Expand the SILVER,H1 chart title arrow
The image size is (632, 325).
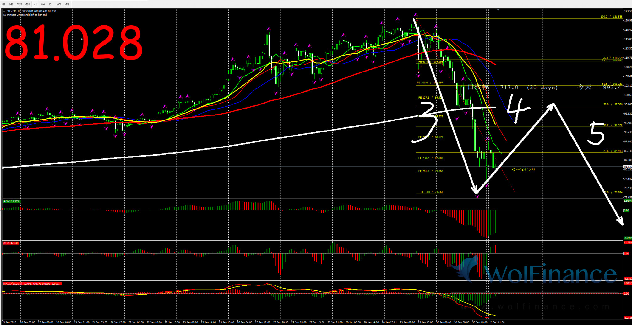click(4, 11)
